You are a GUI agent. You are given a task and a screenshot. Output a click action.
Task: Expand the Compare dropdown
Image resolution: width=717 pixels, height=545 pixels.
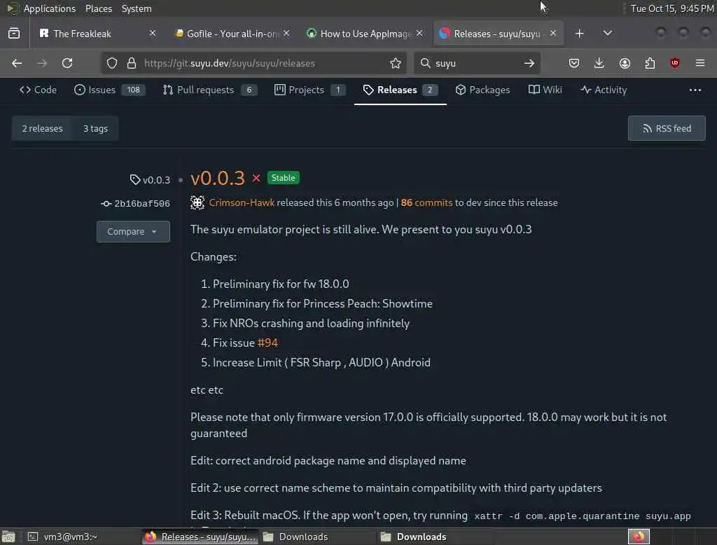tap(133, 232)
